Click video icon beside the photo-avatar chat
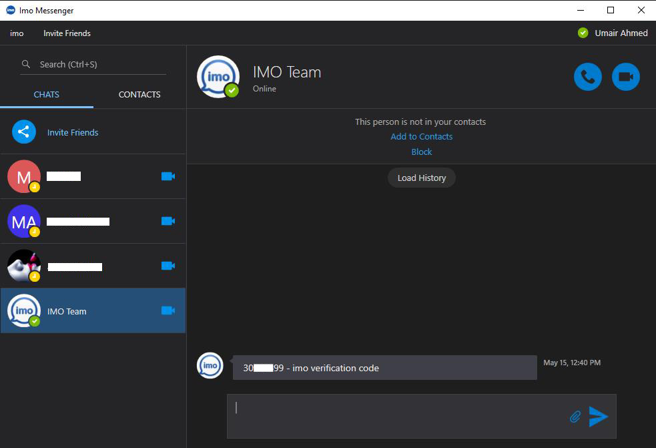Viewport: 656px width, 448px height. tap(168, 266)
